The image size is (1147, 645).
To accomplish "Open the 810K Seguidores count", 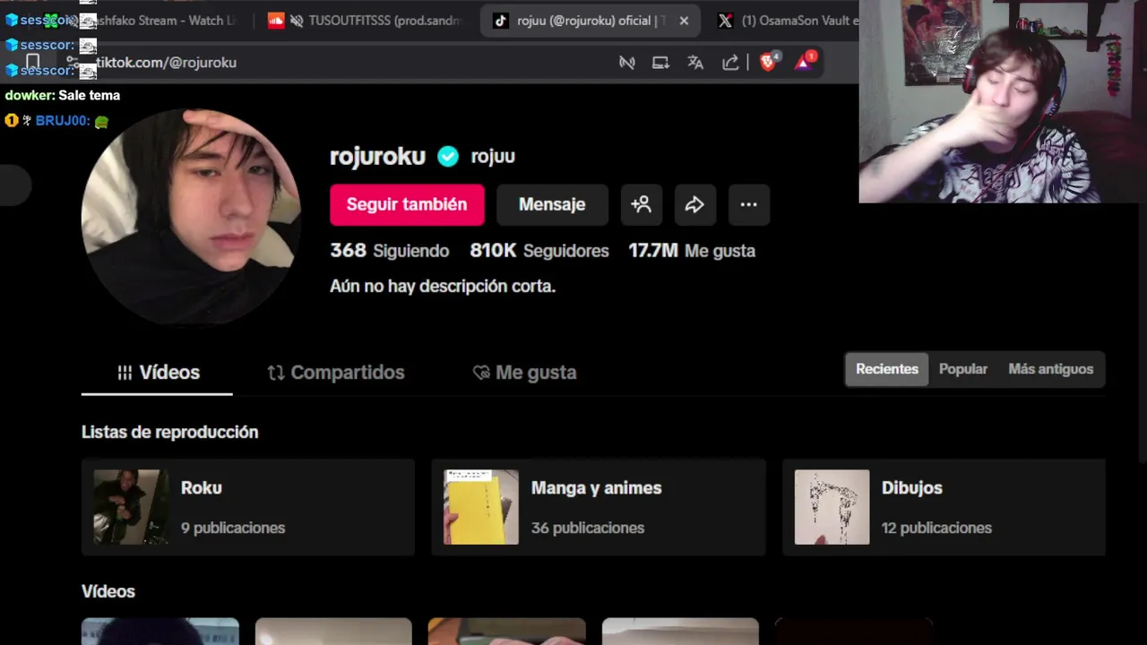I will [539, 251].
